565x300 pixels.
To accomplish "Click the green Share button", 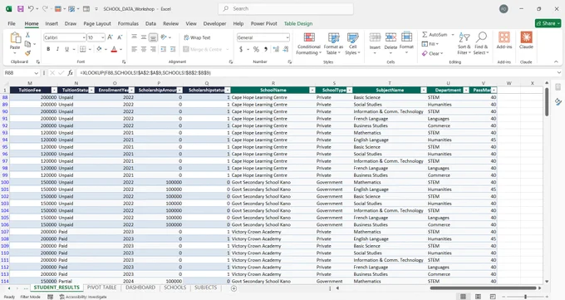I will [x=548, y=23].
